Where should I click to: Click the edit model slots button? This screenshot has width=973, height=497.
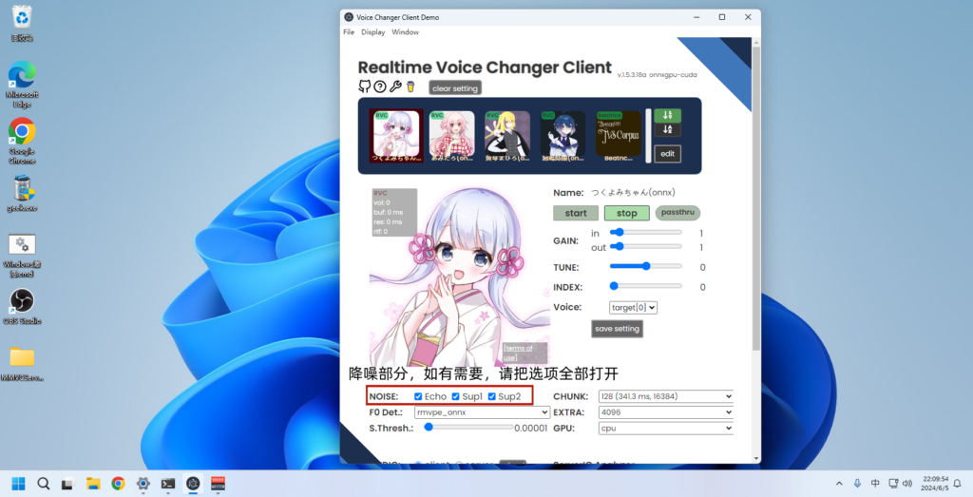[x=667, y=154]
